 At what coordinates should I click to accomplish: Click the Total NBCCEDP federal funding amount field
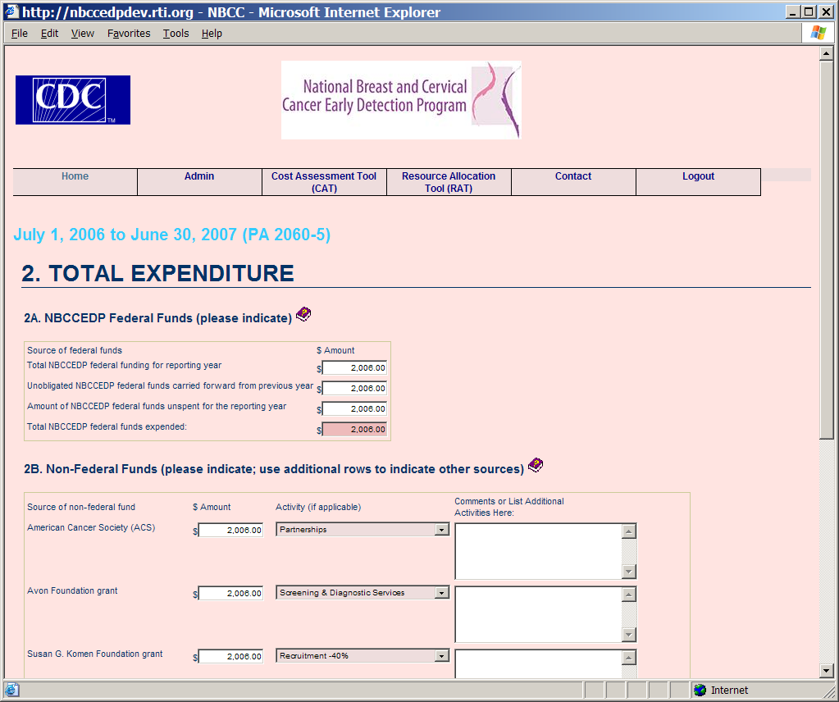tap(354, 368)
